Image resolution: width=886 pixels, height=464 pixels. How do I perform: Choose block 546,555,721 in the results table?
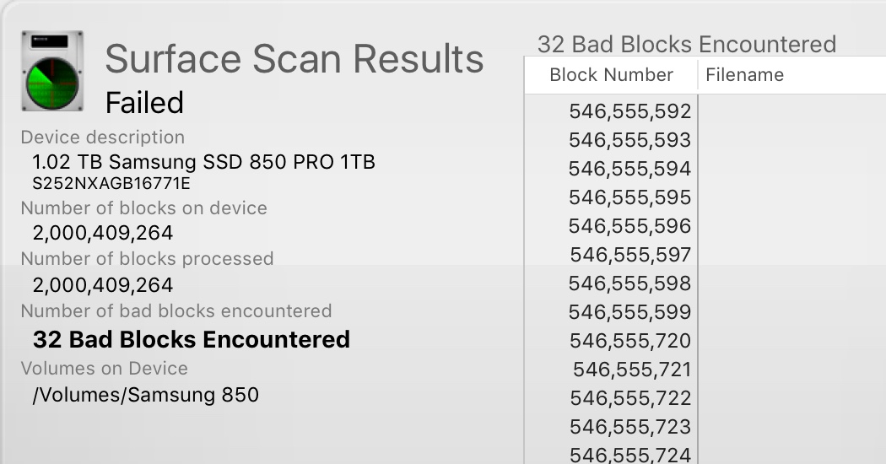pos(631,370)
